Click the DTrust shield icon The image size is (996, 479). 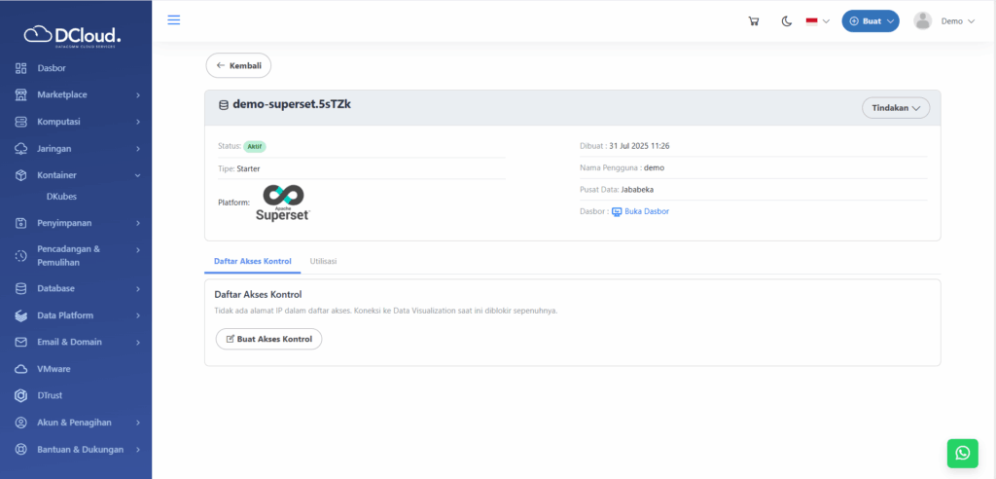coord(20,396)
